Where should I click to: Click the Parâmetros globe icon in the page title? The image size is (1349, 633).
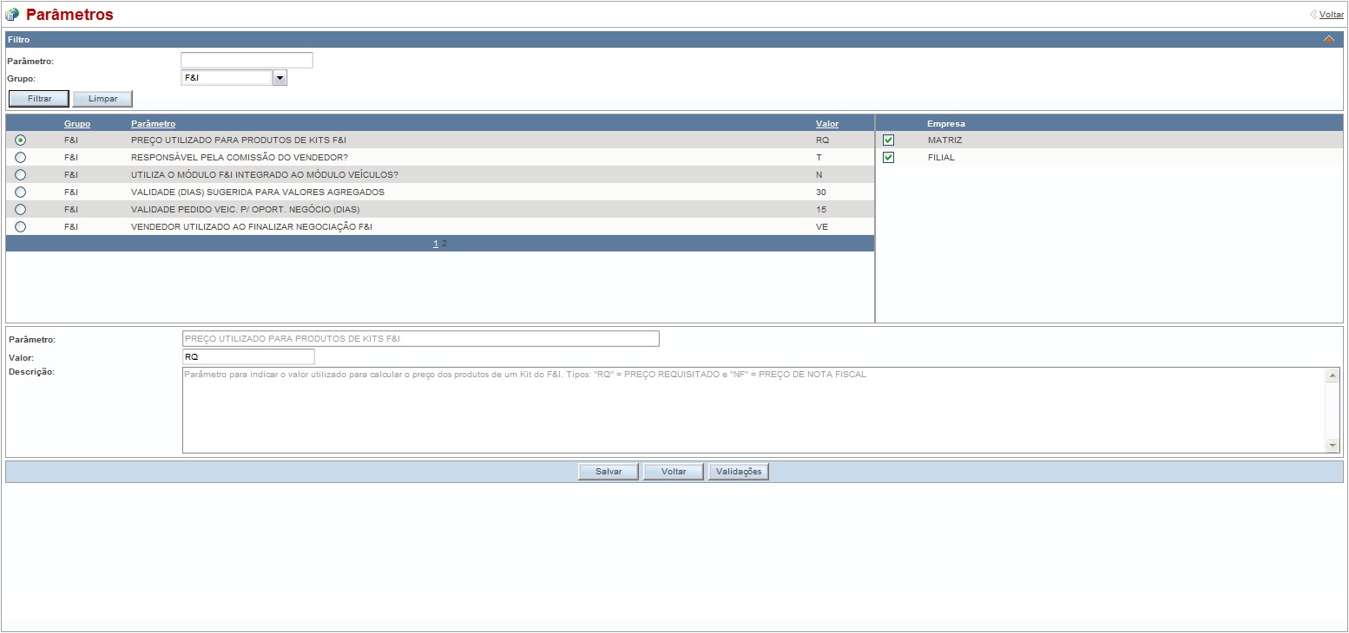pos(12,15)
